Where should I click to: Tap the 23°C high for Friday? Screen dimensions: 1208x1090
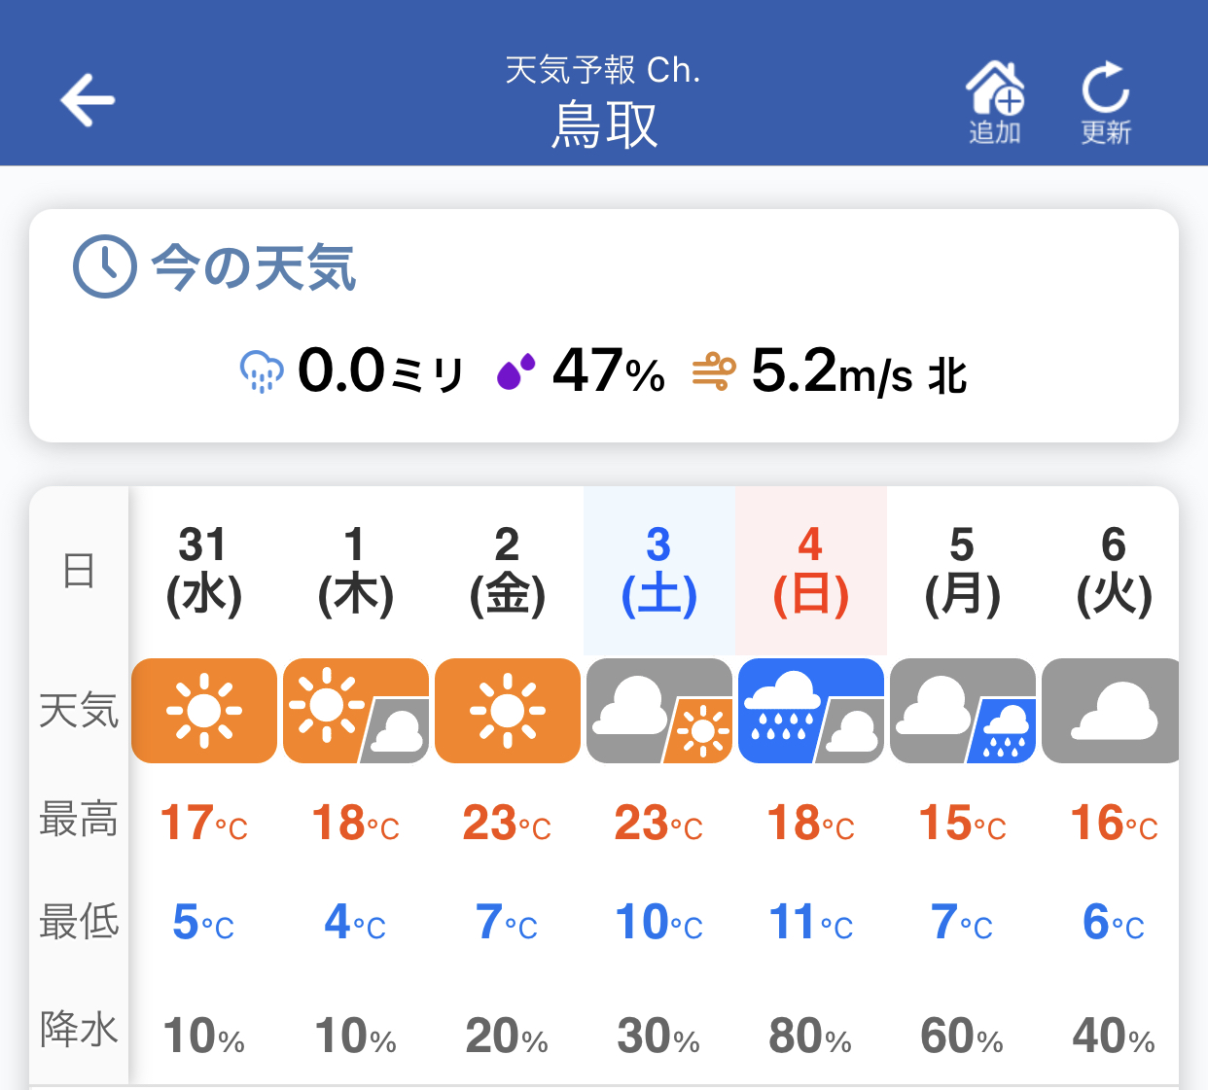[x=507, y=823]
